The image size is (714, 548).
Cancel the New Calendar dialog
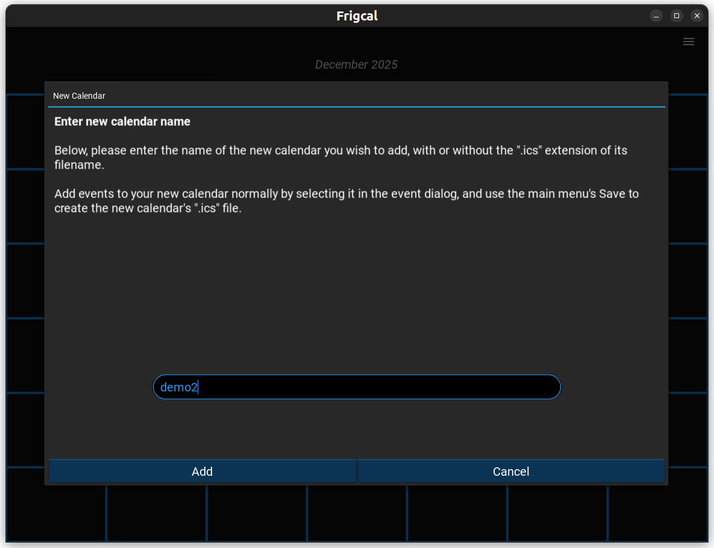click(511, 472)
